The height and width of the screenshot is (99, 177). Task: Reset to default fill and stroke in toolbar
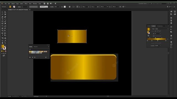2,49
